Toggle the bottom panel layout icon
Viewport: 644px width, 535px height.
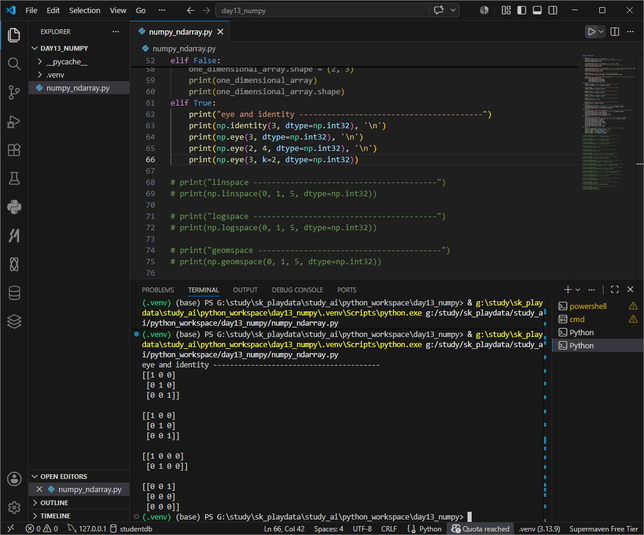coord(537,10)
